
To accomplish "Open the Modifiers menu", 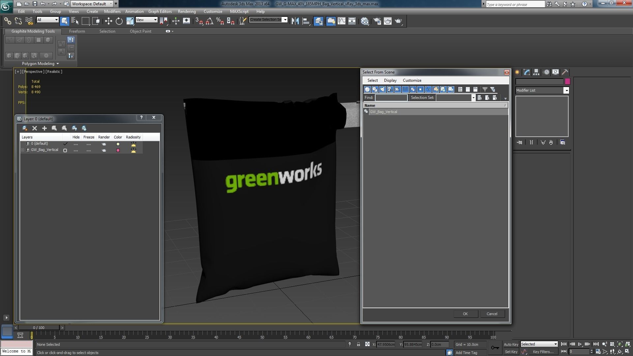I will 112,11.
